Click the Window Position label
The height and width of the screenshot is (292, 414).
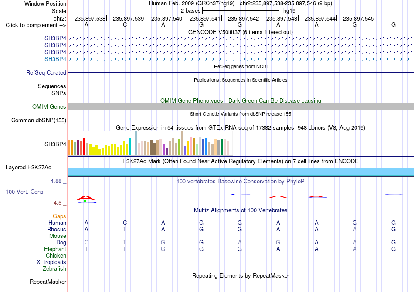click(x=45, y=3)
